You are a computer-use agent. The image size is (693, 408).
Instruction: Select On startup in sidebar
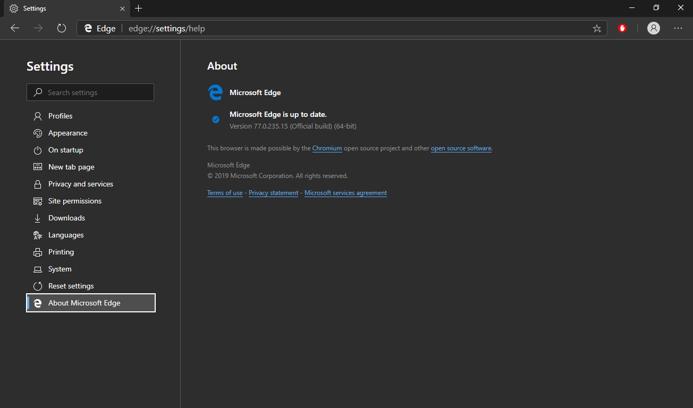(x=90, y=150)
